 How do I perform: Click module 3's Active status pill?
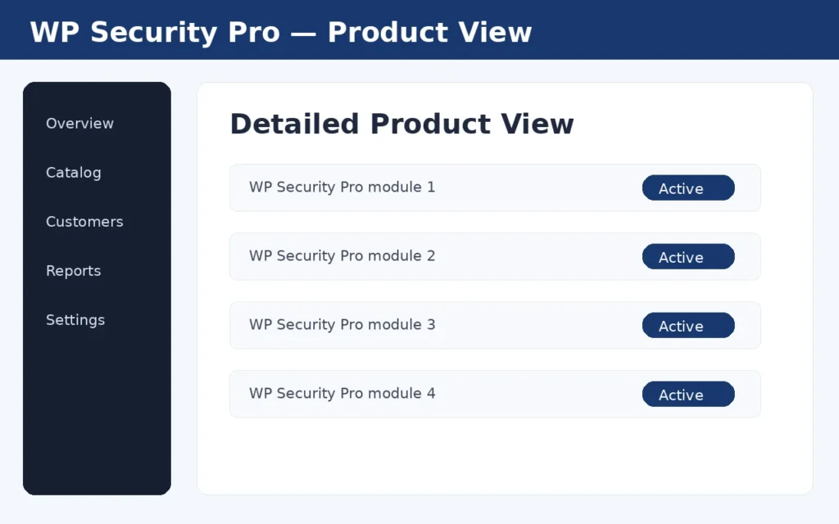pos(688,325)
